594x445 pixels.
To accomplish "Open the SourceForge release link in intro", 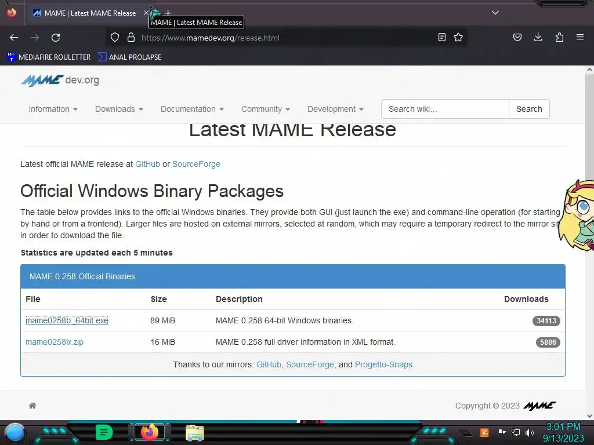I will tap(196, 164).
